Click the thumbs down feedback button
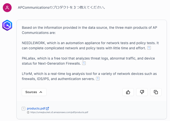The width and height of the screenshot is (170, 121). point(142,92)
